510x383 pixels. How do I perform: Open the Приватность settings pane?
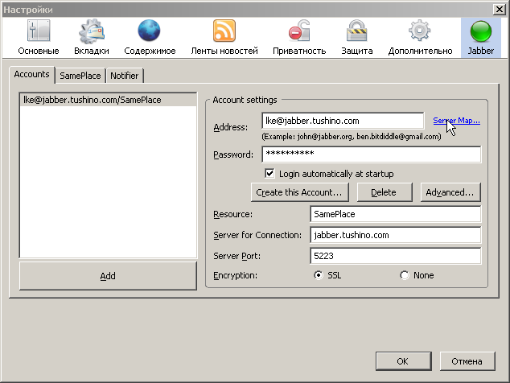point(299,38)
